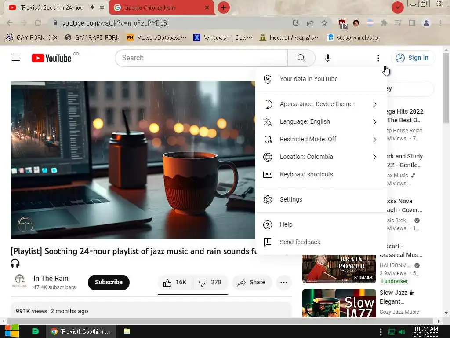
Task: Click the scroll-down arrow of vertical scrollbar
Action: pyautogui.click(x=446, y=313)
